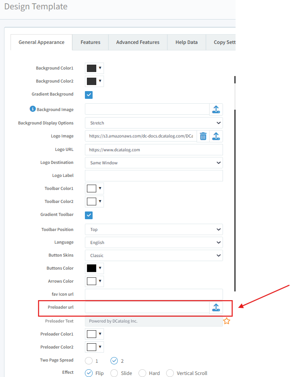The image size is (290, 377).
Task: Expand the Toolbar Position dropdown
Action: (154, 229)
